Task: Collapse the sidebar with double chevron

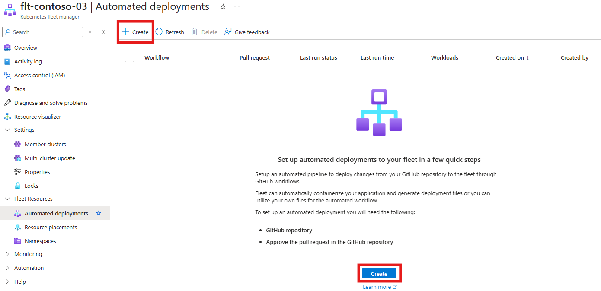Action: (x=103, y=32)
